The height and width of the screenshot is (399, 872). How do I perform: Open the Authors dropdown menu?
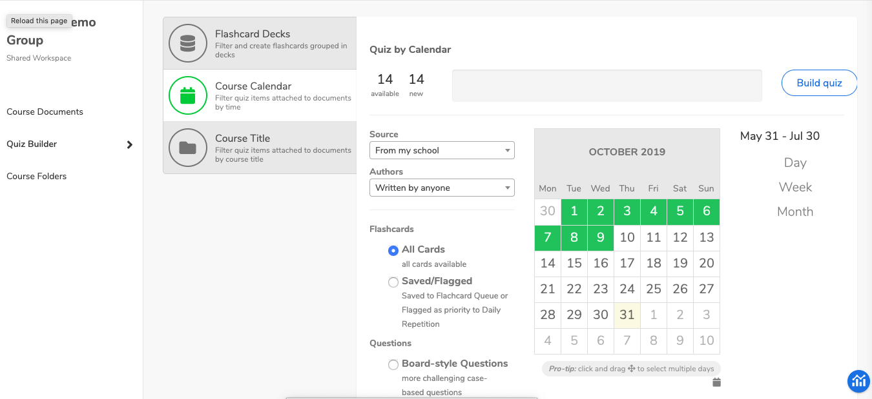(442, 188)
